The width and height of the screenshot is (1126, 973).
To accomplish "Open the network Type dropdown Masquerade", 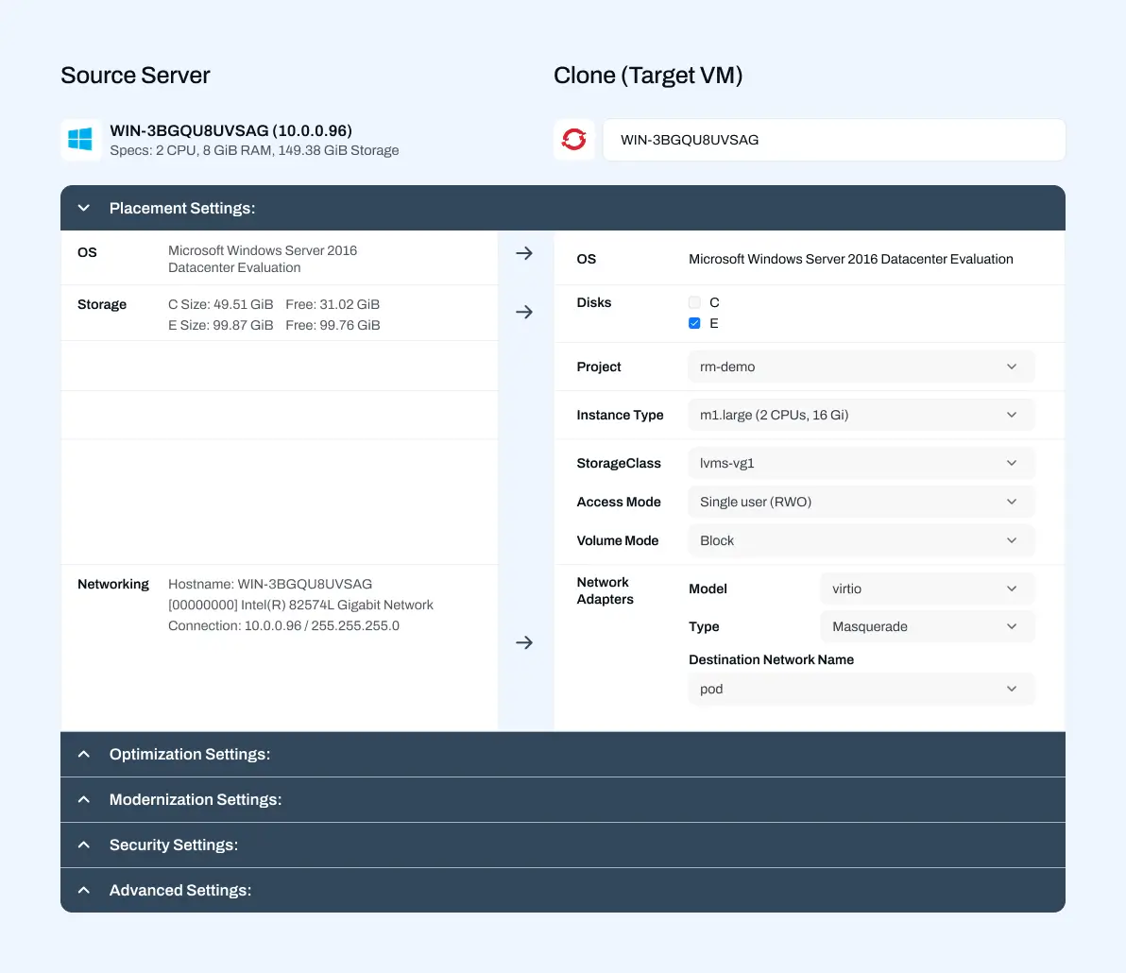I will point(927,627).
